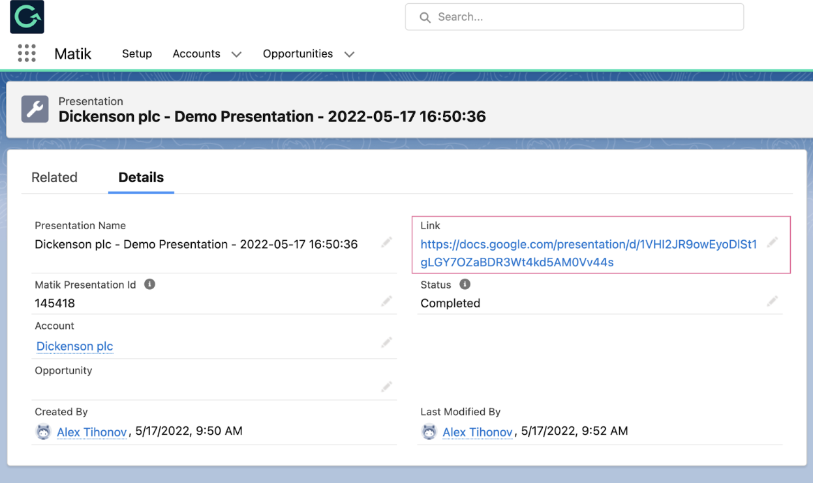The height and width of the screenshot is (483, 813).
Task: Open the Setup nav item
Action: tap(137, 54)
